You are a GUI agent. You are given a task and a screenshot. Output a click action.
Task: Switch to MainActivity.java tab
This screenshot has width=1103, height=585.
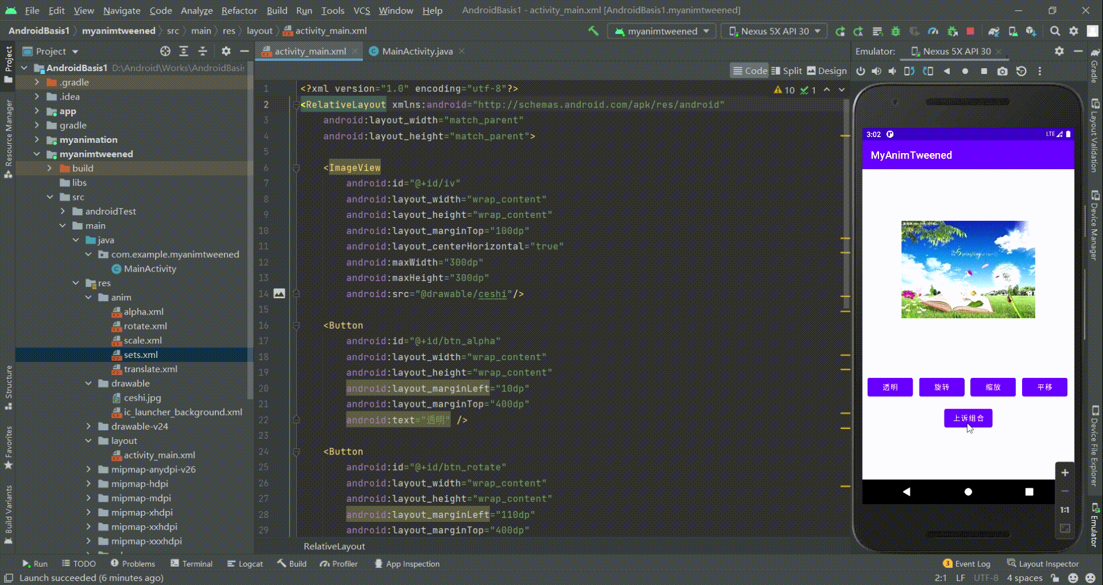point(417,51)
